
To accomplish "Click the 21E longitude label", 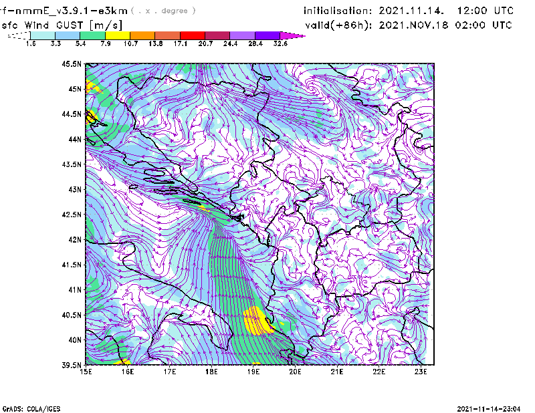I will (x=337, y=372).
